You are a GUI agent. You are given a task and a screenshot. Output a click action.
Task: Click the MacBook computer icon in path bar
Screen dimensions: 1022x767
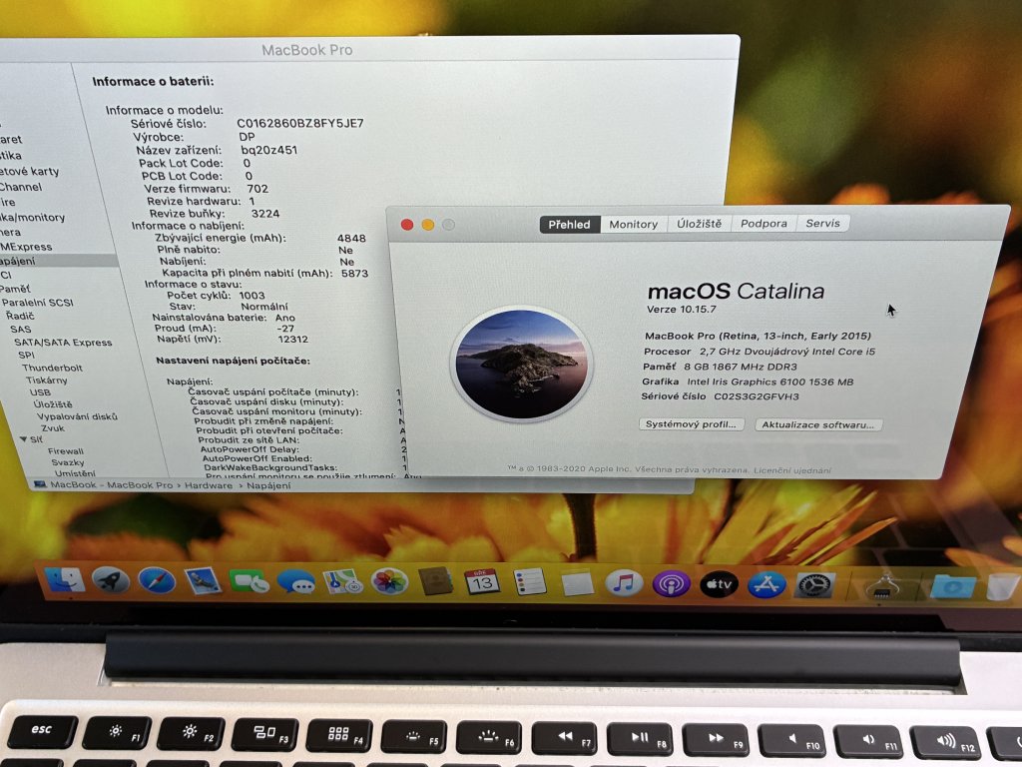[40, 484]
